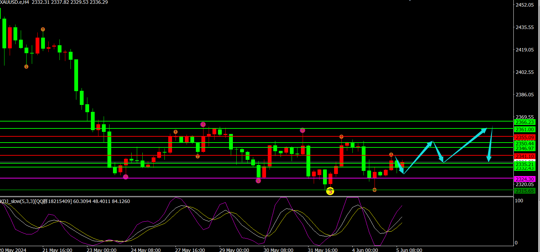Image resolution: width=540 pixels, height=252 pixels.
Task: Click the magenta marker at the 27 May peak
Action: coord(203,124)
